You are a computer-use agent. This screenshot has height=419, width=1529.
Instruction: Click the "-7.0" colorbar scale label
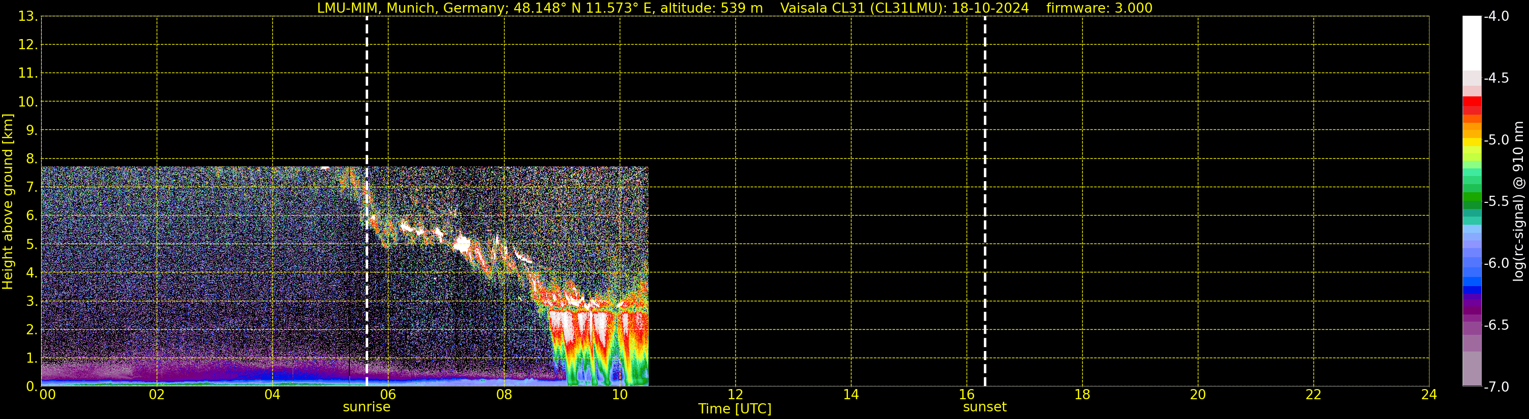click(x=1496, y=387)
